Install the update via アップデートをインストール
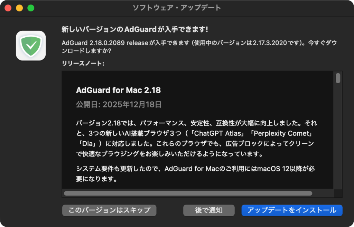The image size is (354, 227). [292, 210]
